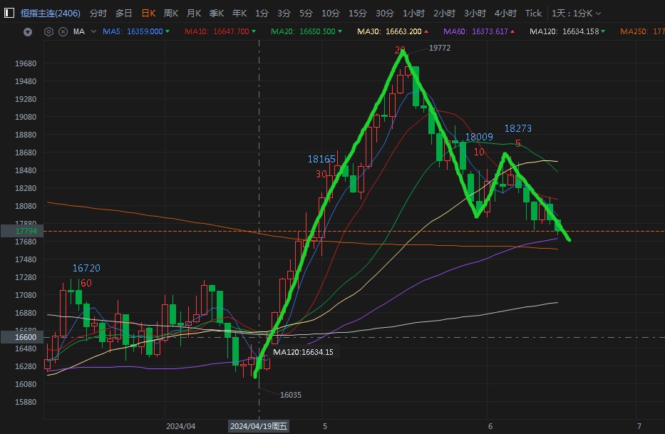
Task: Select the 月K monthly chart tab
Action: coord(194,13)
